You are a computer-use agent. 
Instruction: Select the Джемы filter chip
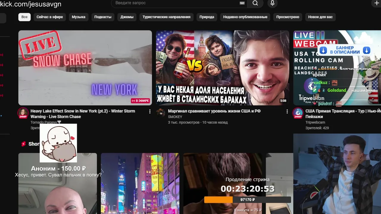127,17
